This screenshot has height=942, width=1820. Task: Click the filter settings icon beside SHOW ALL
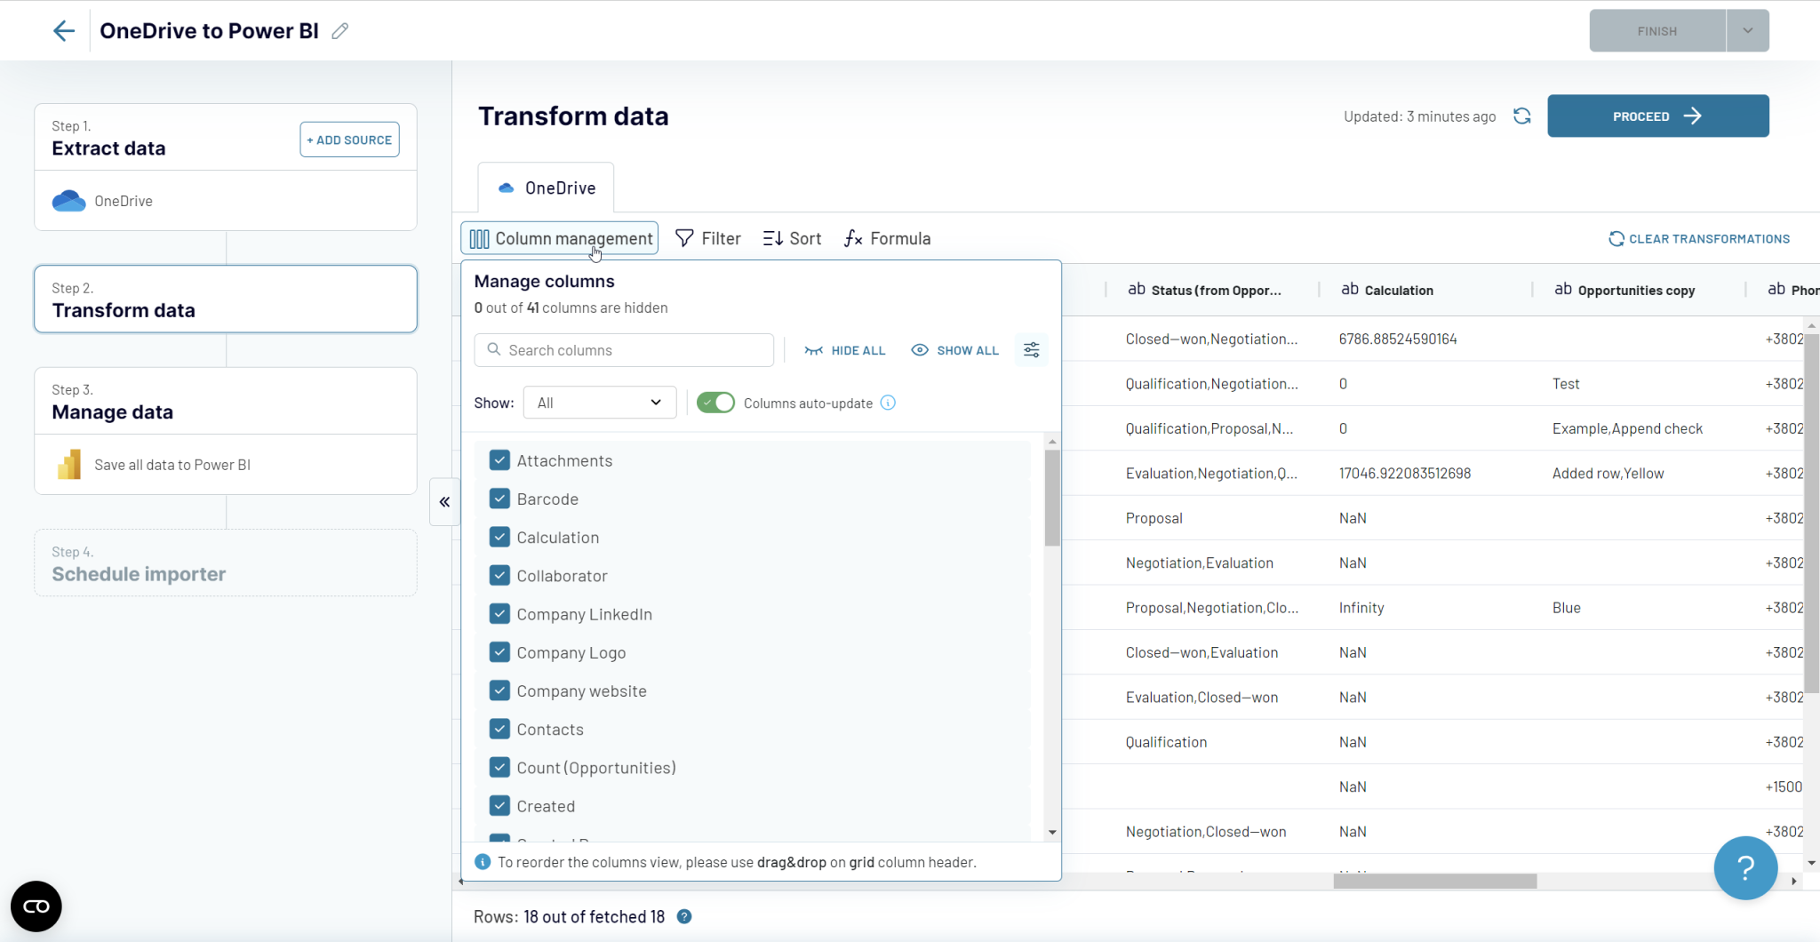tap(1031, 349)
